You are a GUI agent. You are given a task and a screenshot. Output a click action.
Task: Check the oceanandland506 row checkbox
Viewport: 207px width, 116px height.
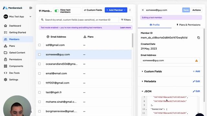(x=39, y=64)
